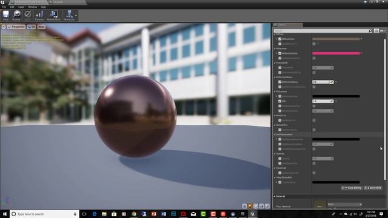Open the Asset menu
The width and height of the screenshot is (388, 218).
21,7
